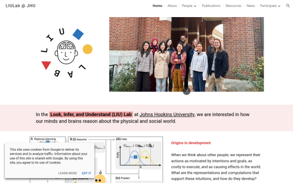The image size is (293, 183).
Task: Go to the Home page
Action: click(x=157, y=6)
